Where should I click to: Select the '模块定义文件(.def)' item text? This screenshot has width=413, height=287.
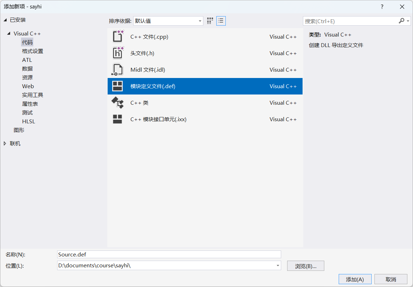click(153, 86)
